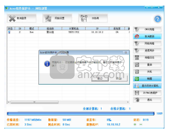176x131 pixels.
Task: Sort by the 丢包率 column header
Action: click(x=117, y=29)
